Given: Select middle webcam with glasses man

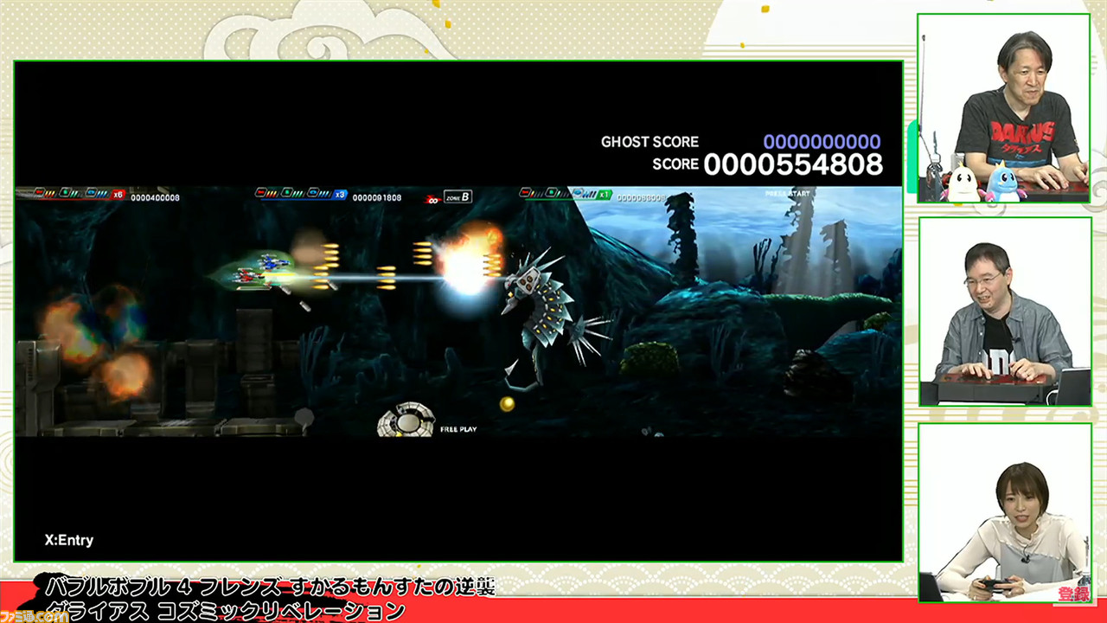Looking at the screenshot, I should point(1004,311).
